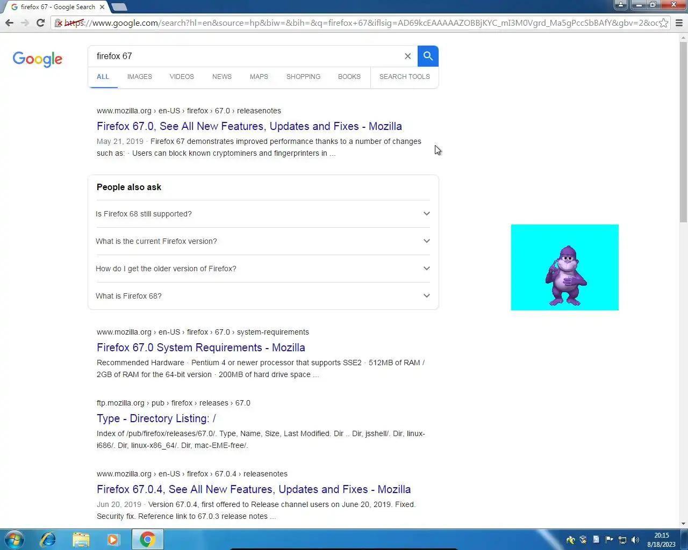This screenshot has width=688, height=550.
Task: Click breadcrumb ending in '67.0.4 › releasenotes'
Action: tap(192, 474)
